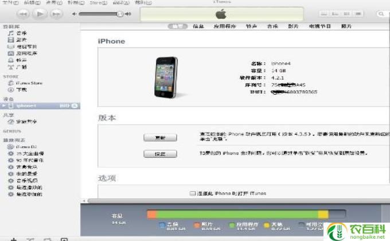The height and width of the screenshot is (241, 390).
Task: Open the 编辑(E) menu
Action: [x=32, y=2]
